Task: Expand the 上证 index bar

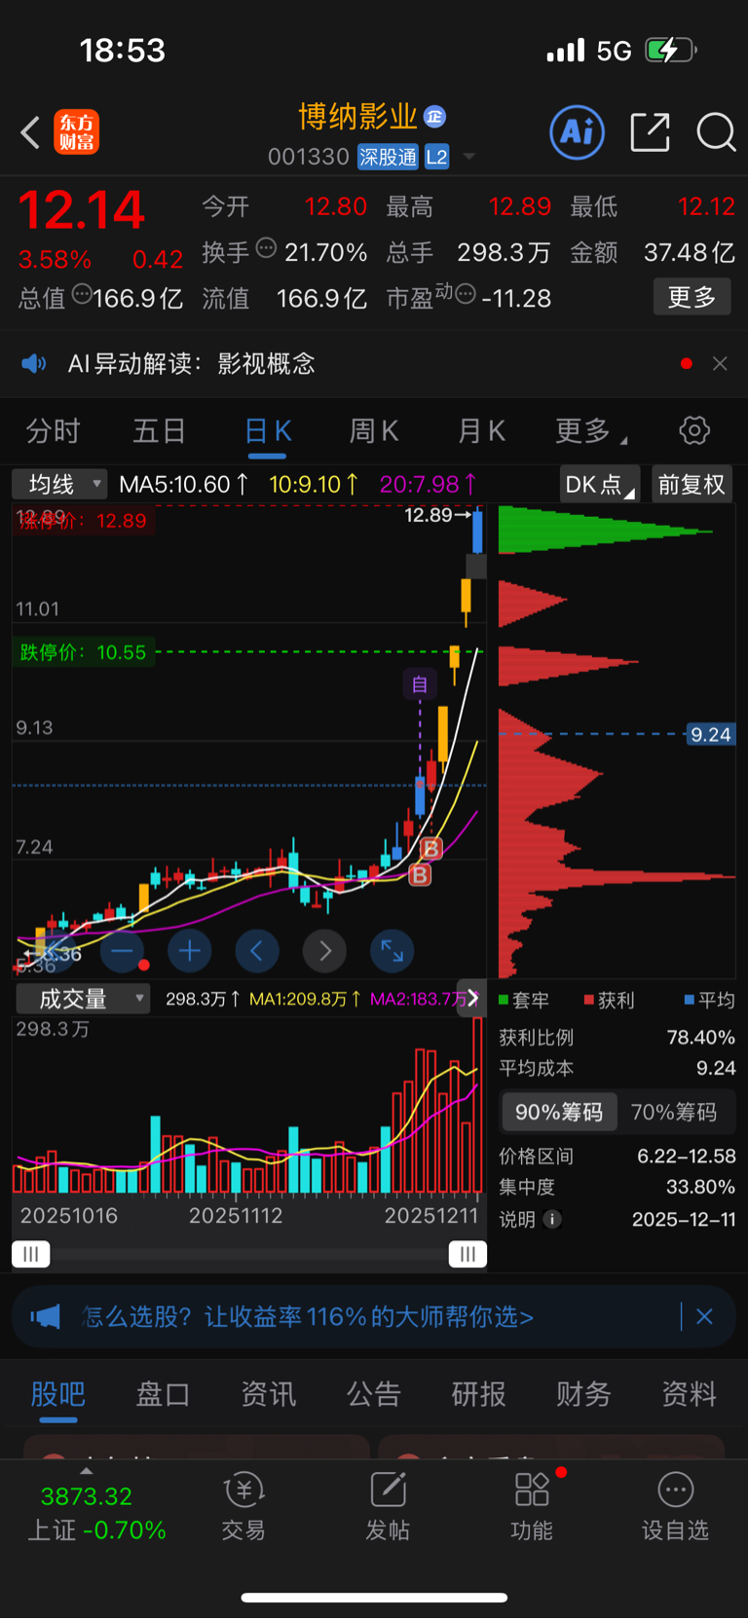Action: click(95, 1509)
